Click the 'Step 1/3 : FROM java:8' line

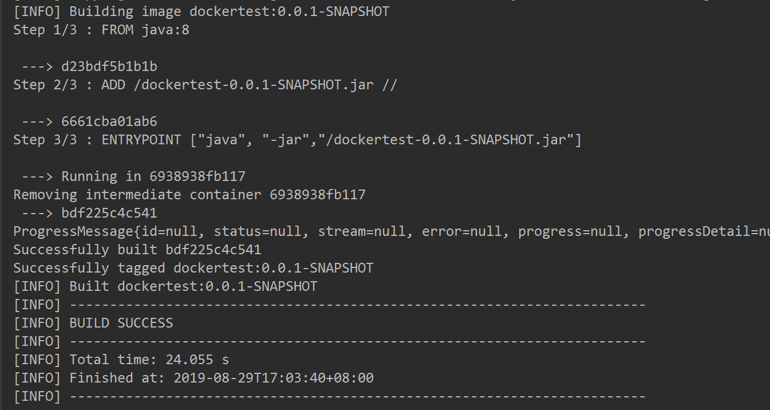tap(101, 30)
